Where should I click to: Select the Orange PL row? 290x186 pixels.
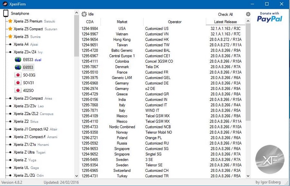pos(162,138)
